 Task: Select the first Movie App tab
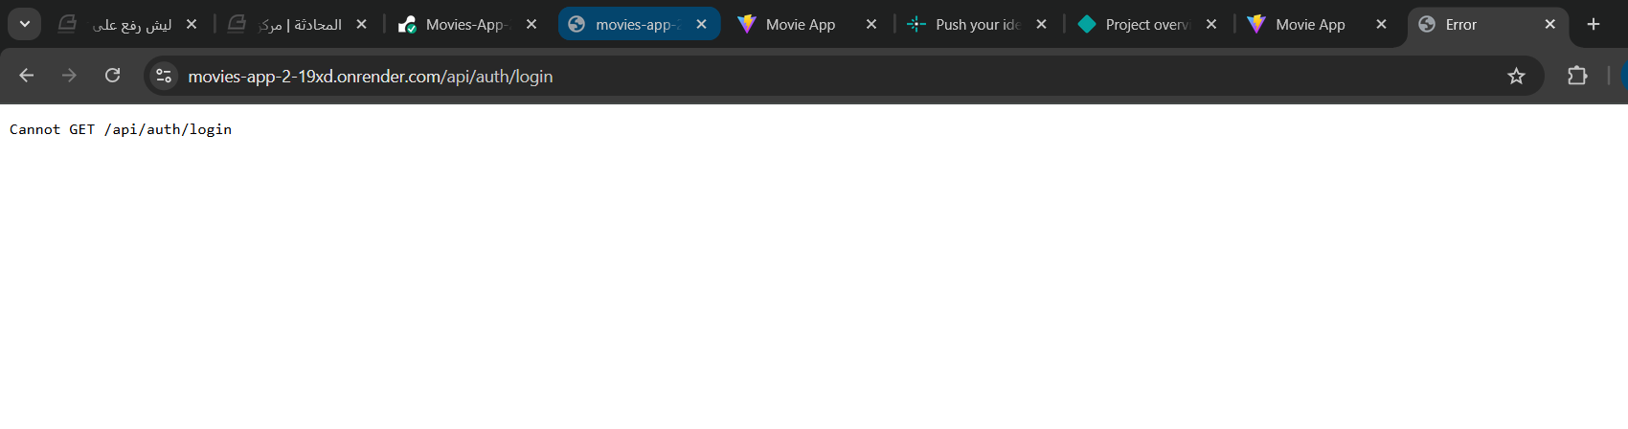[800, 25]
